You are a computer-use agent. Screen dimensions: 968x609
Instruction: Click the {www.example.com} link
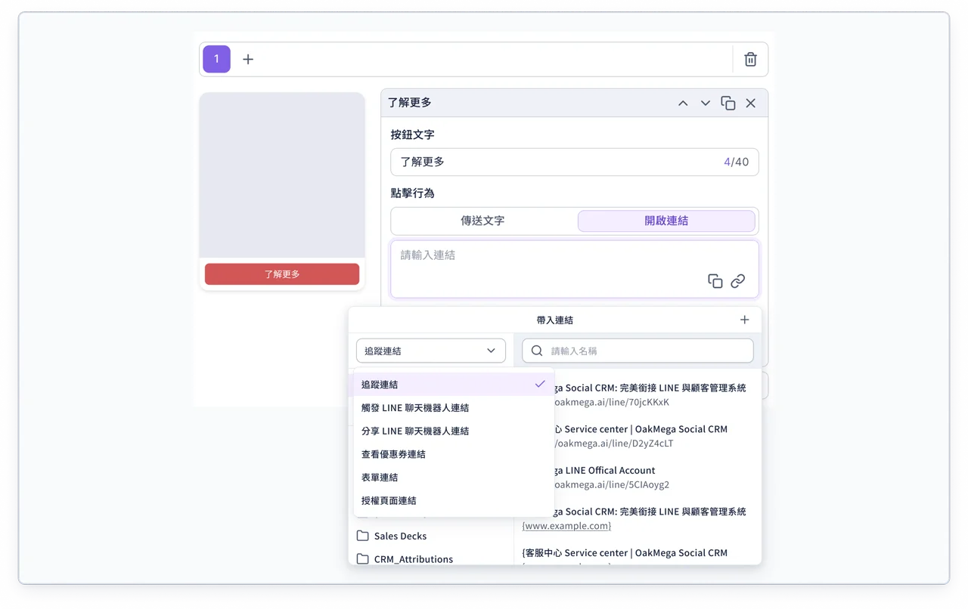coord(566,526)
